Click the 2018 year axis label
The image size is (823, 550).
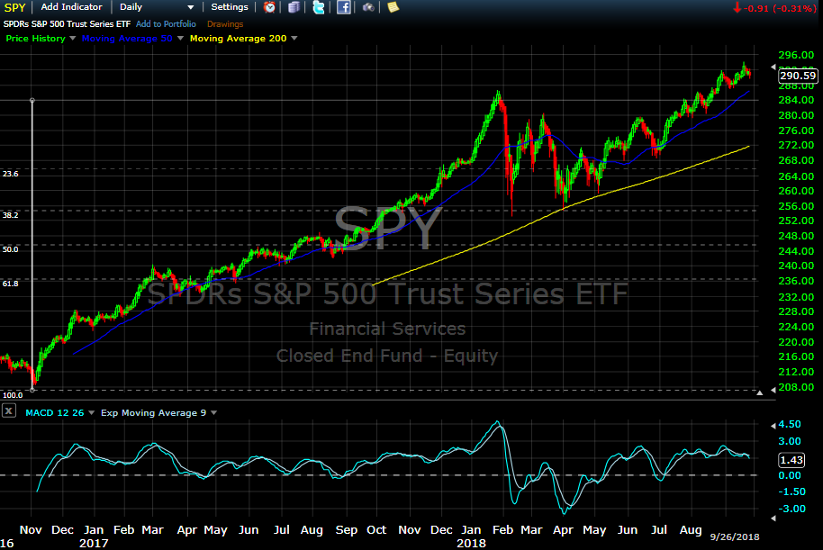pos(471,543)
